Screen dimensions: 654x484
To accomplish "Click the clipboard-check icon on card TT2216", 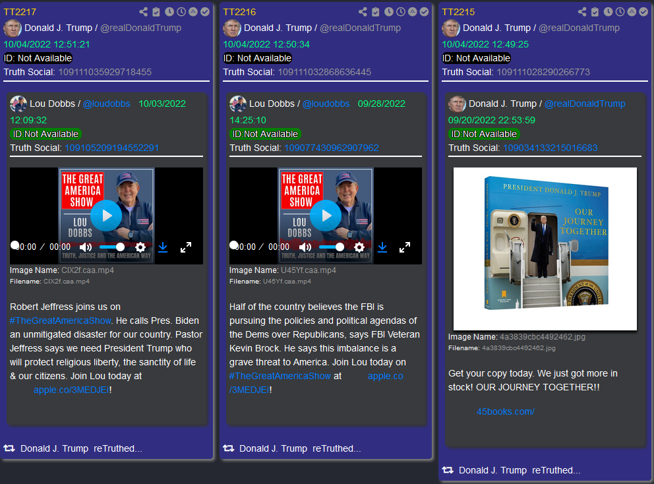I will tap(375, 12).
